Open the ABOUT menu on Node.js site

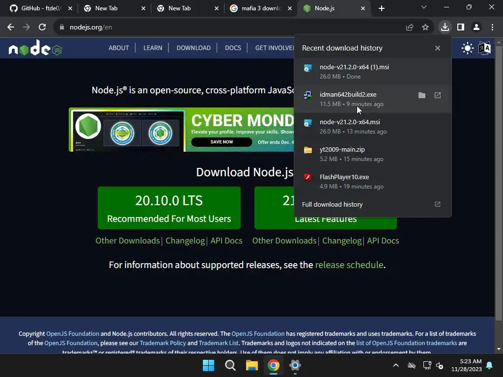tap(119, 48)
